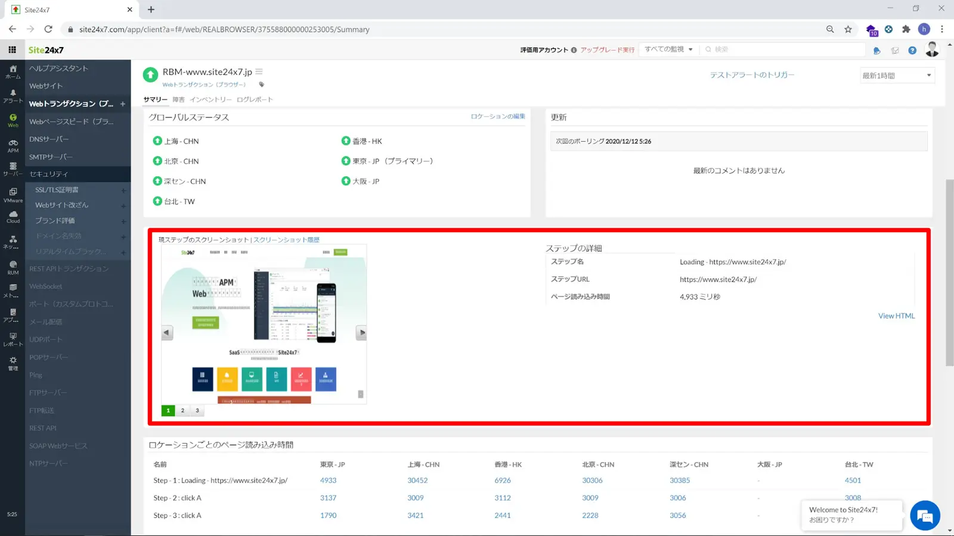Image resolution: width=954 pixels, height=536 pixels.
Task: Show previous screenshot with left arrow
Action: coord(167,333)
